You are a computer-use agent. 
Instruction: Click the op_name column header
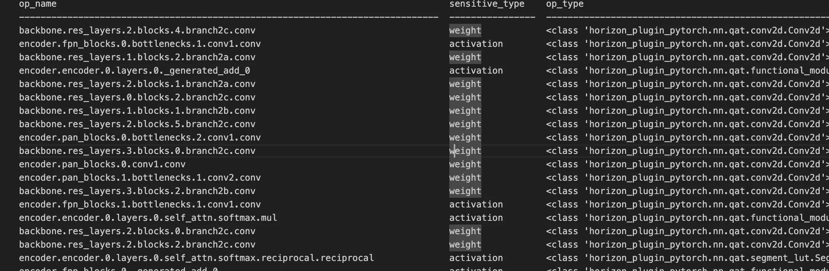click(x=38, y=4)
